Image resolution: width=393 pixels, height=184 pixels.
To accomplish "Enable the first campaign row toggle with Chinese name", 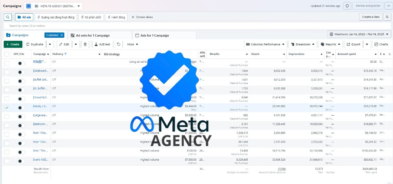I will tap(22, 63).
